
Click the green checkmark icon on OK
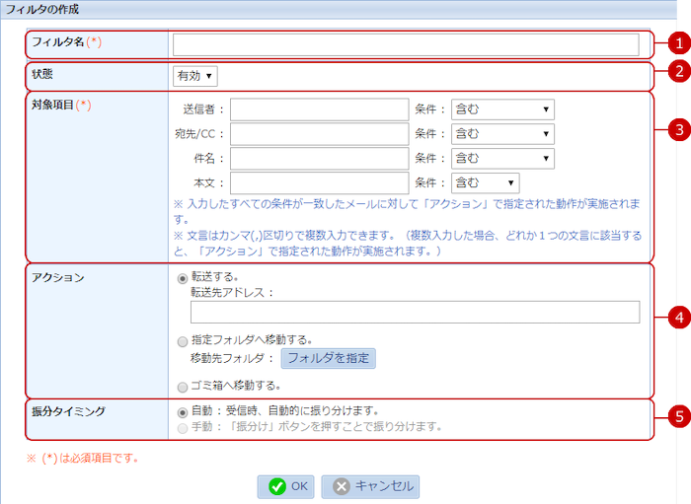click(277, 486)
